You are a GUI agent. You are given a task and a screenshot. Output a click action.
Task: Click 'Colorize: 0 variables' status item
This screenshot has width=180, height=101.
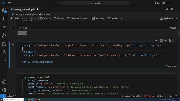[131, 96]
